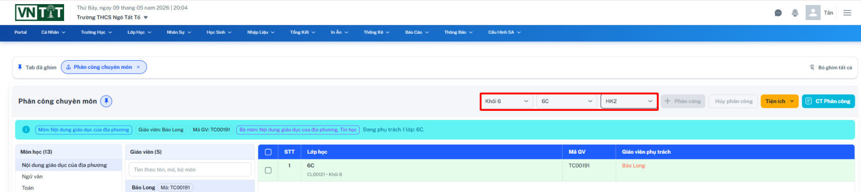Viewport: 861px width, 192px height.
Task: Focus the teacher search field Tìm theo tên
Action: point(190,170)
